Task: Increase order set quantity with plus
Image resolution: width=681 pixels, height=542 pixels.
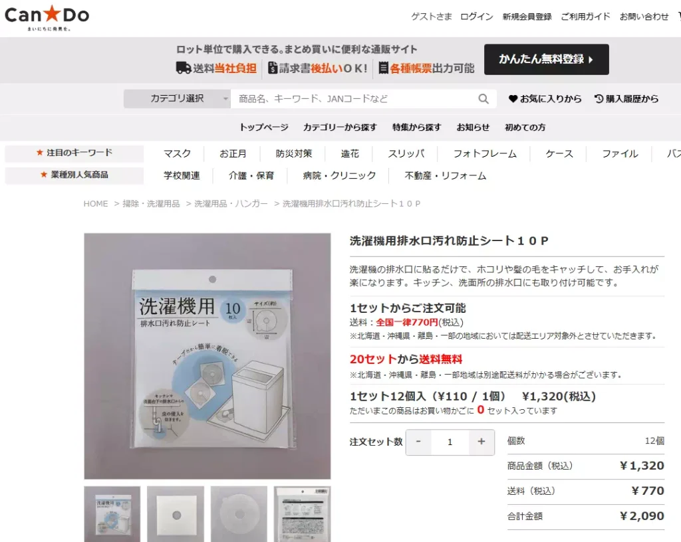Action: 481,442
